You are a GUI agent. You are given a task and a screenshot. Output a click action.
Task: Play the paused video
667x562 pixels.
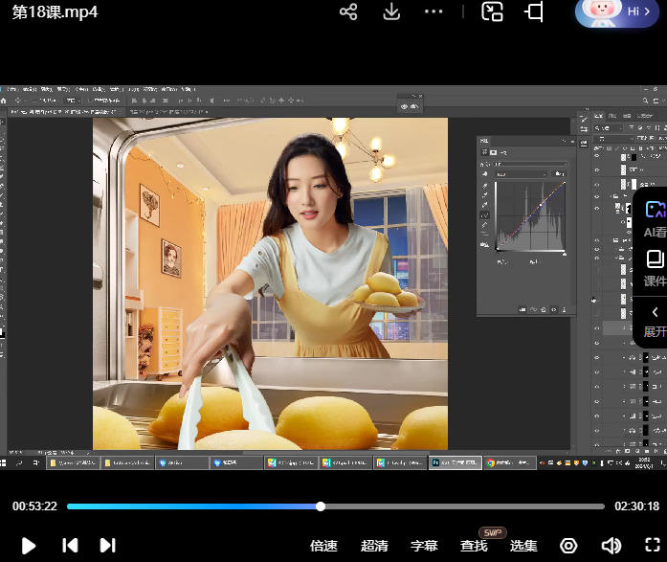click(29, 546)
